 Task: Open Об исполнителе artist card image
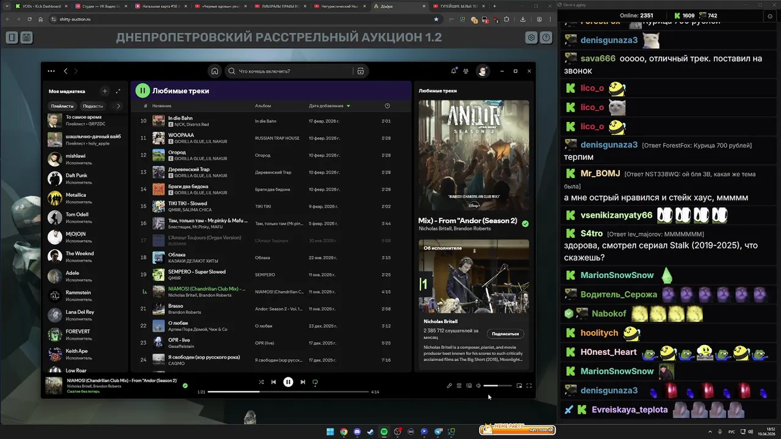(473, 276)
